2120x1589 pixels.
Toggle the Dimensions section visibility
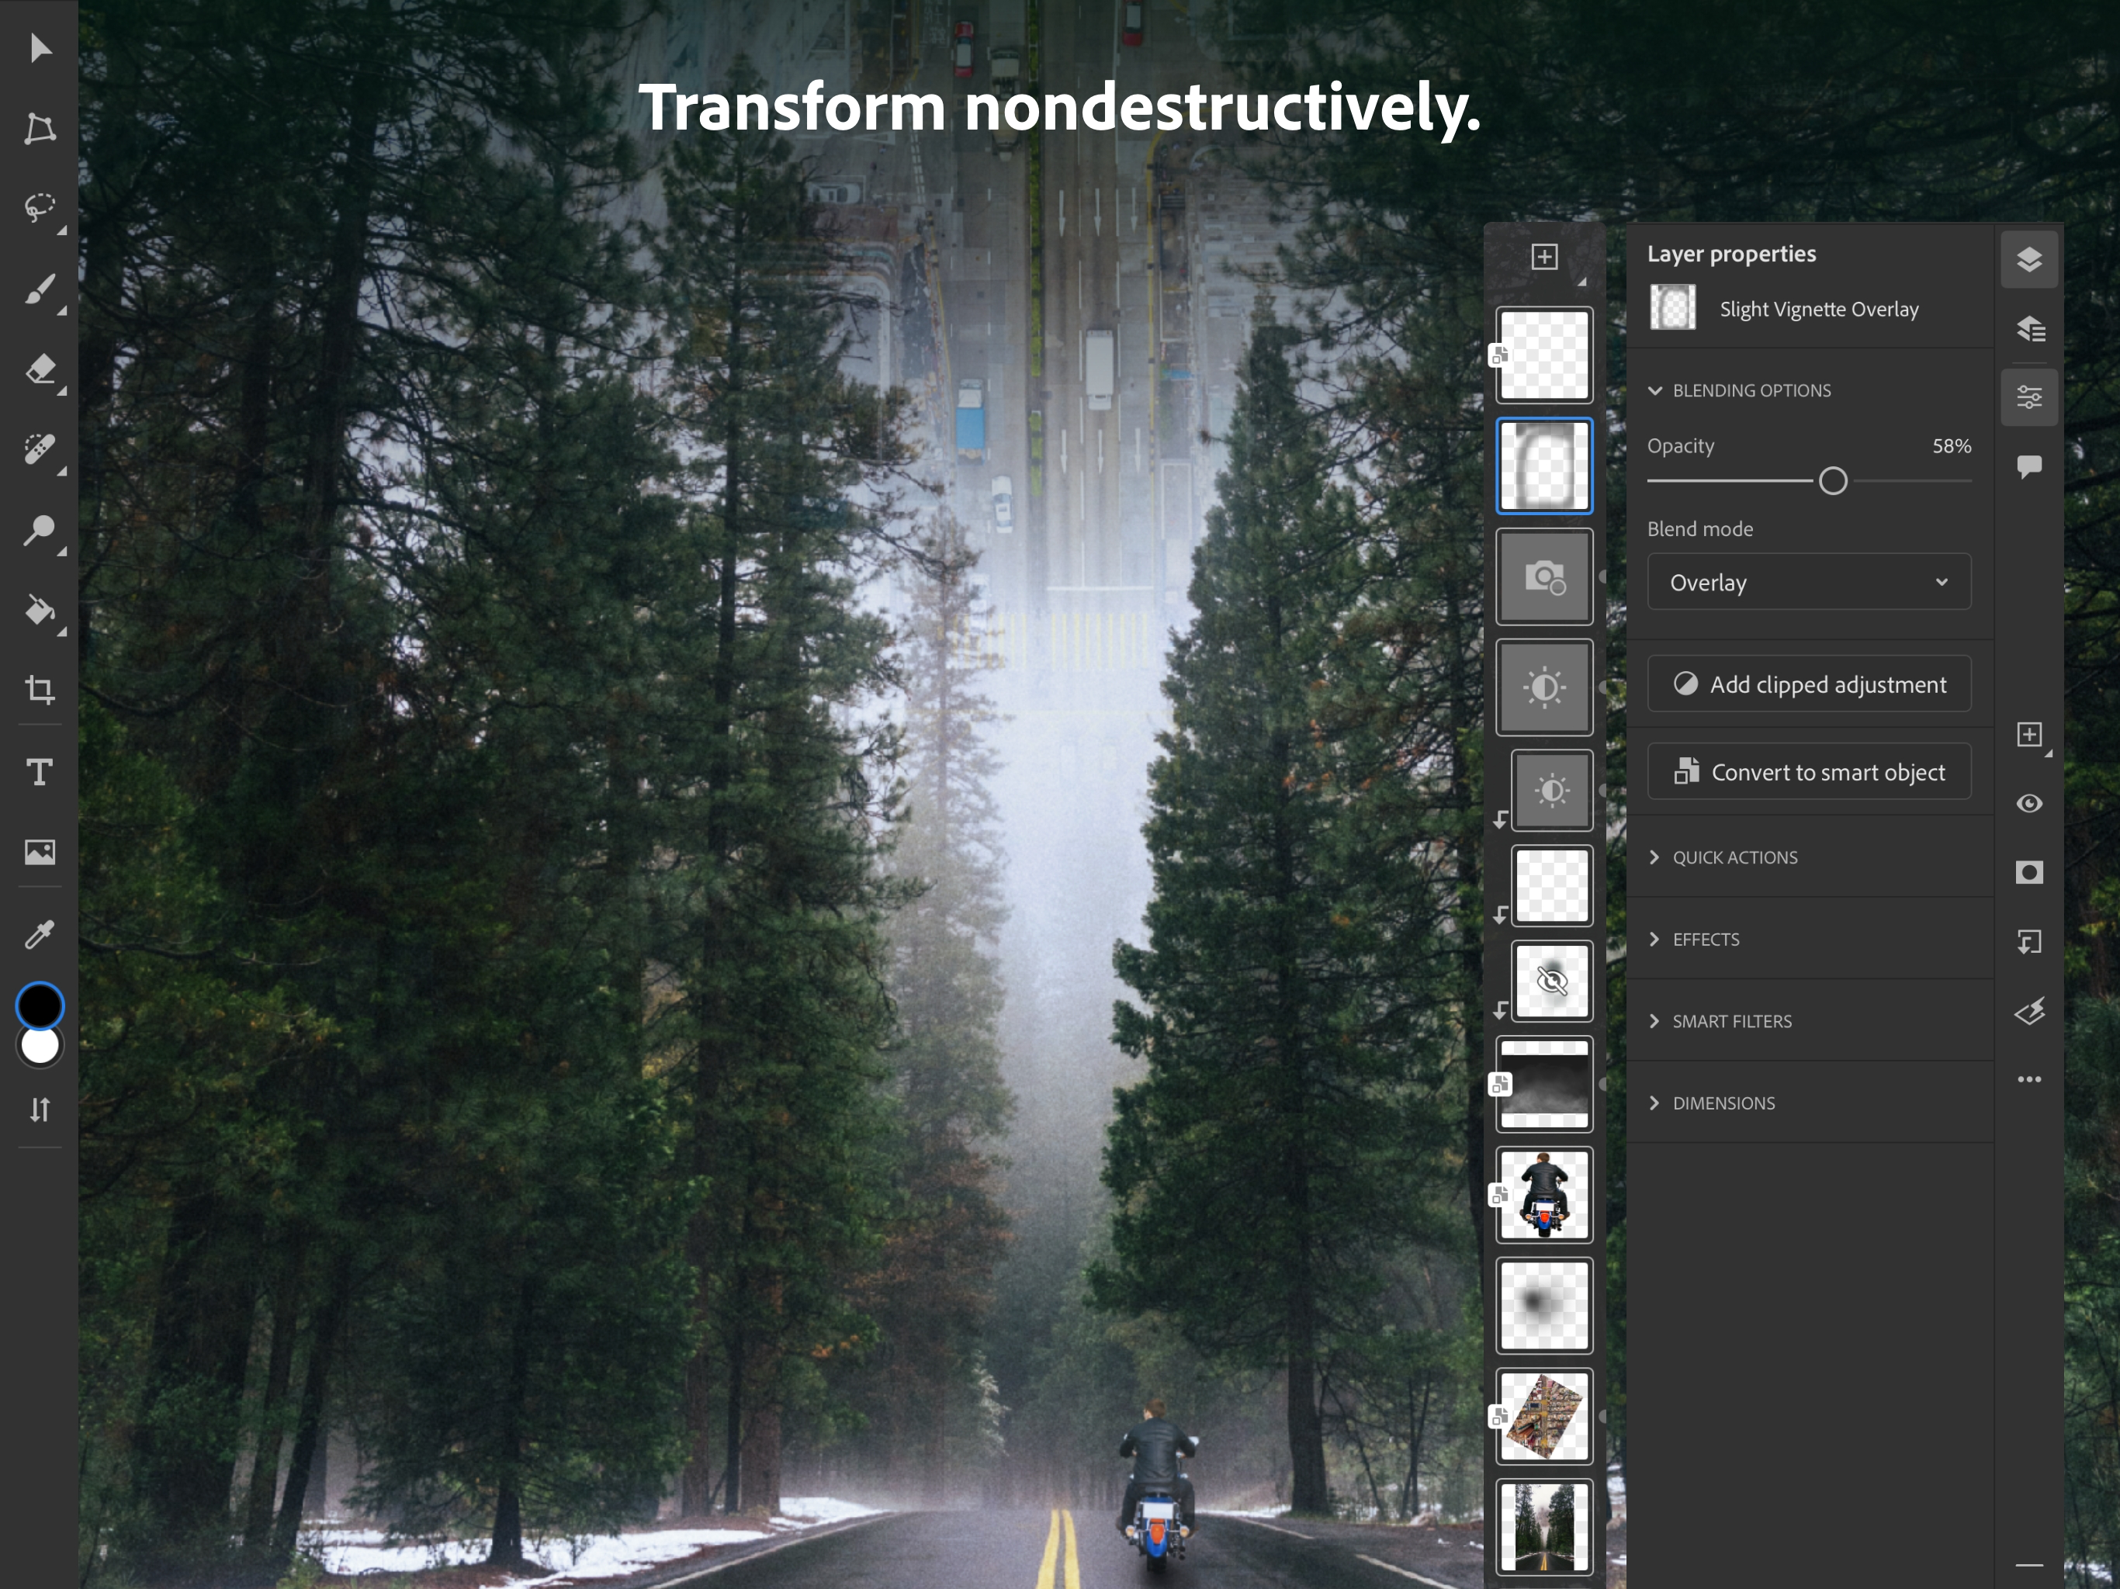tap(1721, 1102)
